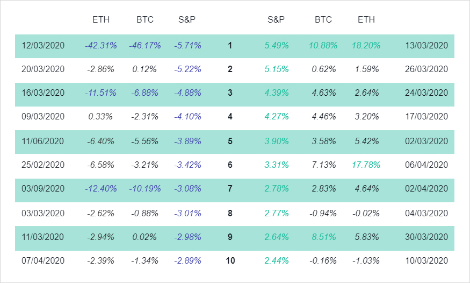470x283 pixels.
Task: Click the 2.44% S&P gain value
Action: [x=277, y=261]
